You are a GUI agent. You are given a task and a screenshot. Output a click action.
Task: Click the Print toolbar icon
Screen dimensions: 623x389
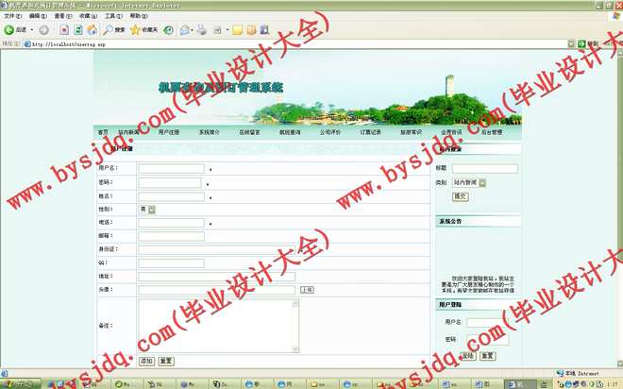[203, 30]
